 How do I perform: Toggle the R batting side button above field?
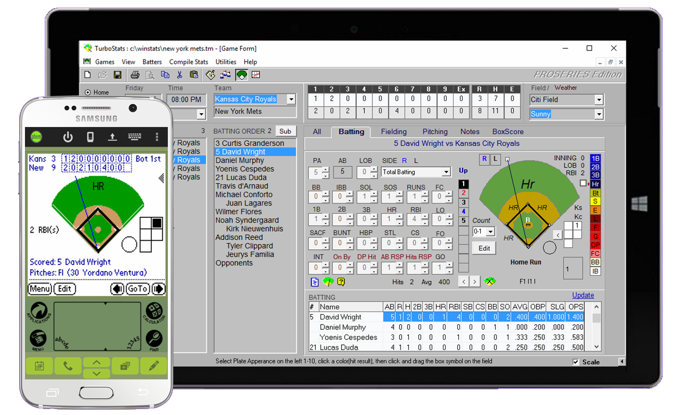point(484,159)
